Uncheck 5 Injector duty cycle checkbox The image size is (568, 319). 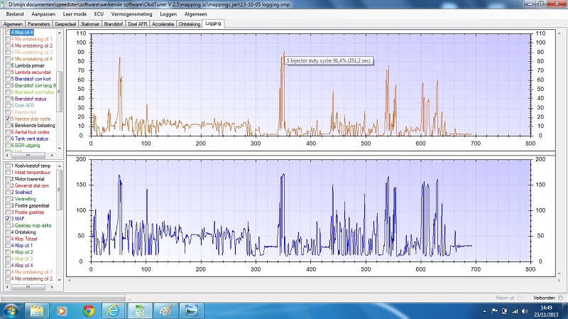(x=8, y=119)
